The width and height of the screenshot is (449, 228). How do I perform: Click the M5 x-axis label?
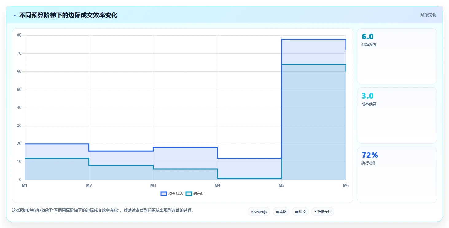coord(281,185)
